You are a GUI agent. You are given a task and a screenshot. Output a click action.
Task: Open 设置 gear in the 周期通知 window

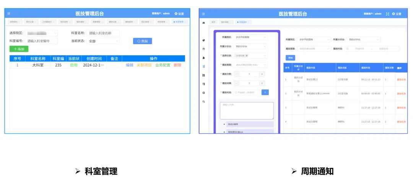[x=397, y=14]
